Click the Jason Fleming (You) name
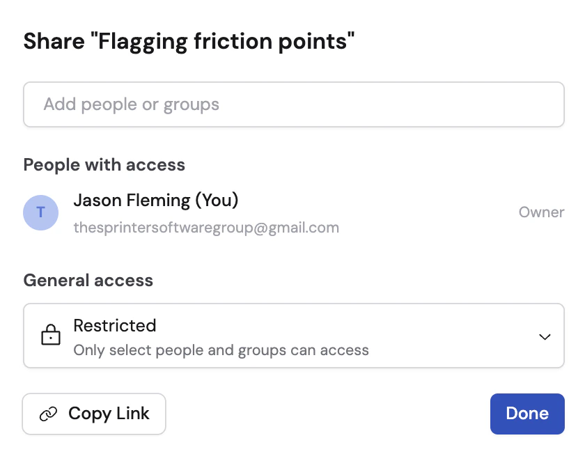The image size is (585, 454). [155, 200]
